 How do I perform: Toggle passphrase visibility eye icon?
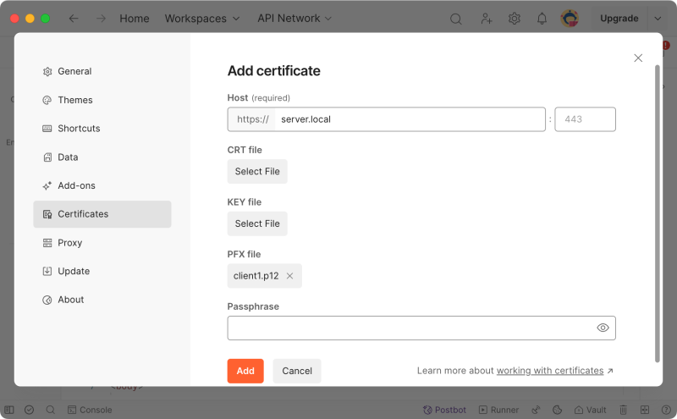pos(603,328)
